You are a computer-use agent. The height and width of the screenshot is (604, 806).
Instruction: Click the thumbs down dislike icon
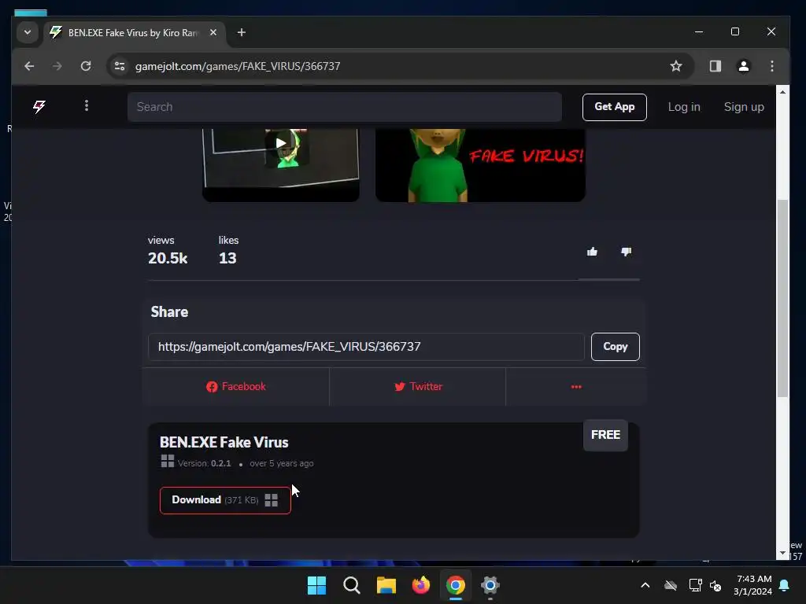(626, 252)
